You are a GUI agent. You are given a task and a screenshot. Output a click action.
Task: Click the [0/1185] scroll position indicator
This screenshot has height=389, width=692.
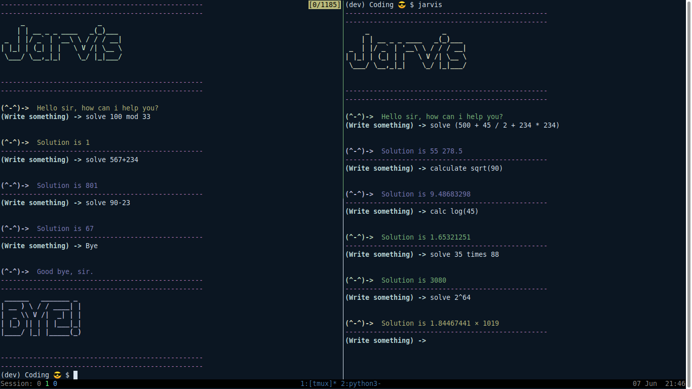[x=325, y=5]
